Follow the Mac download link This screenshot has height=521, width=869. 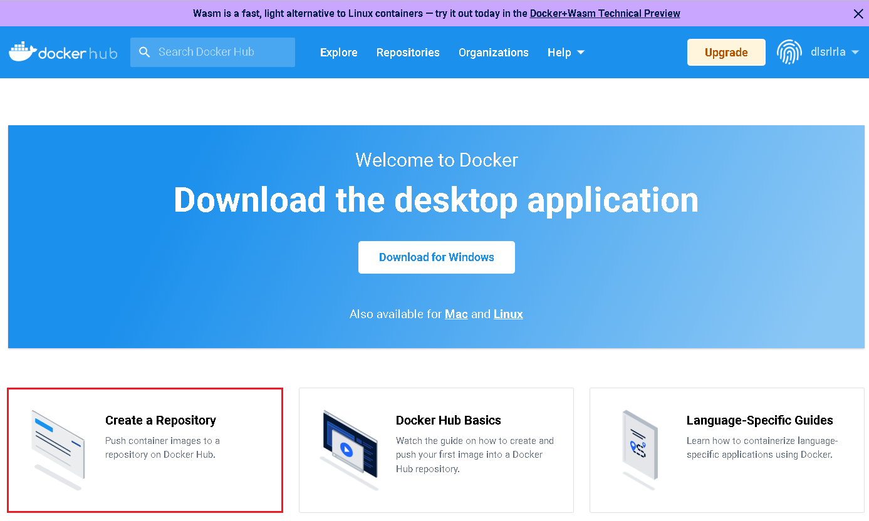456,314
